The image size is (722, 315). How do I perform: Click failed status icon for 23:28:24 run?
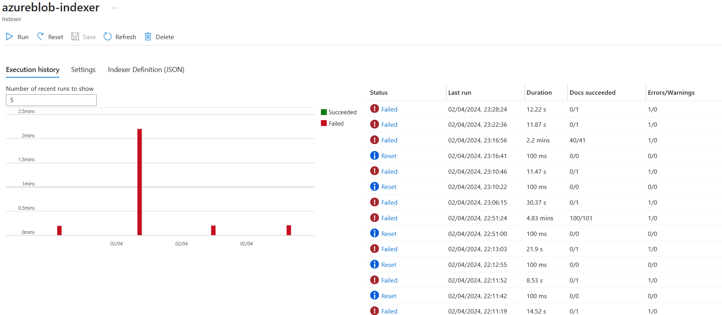pyautogui.click(x=375, y=109)
